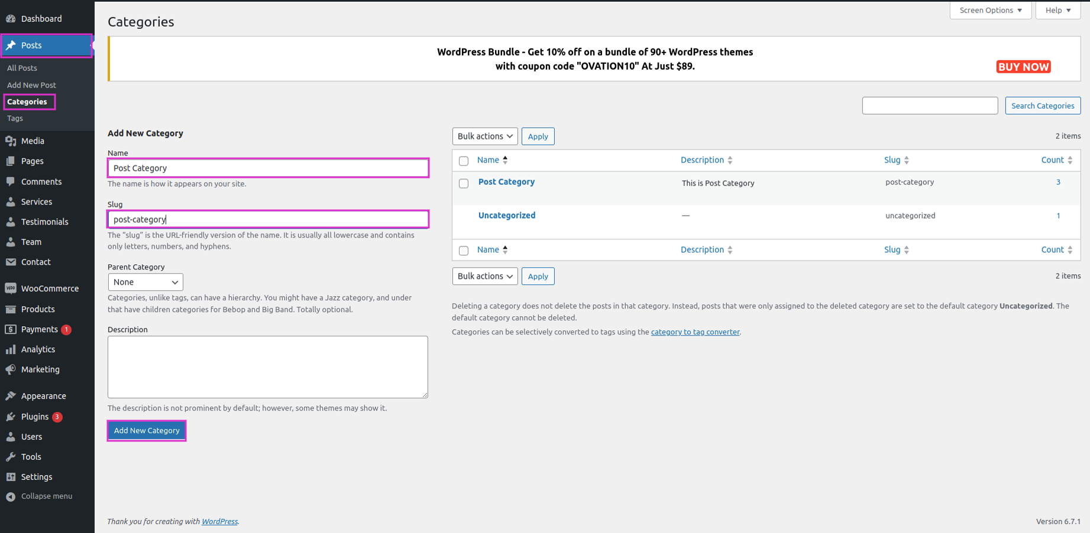Open the bottom Bulk actions dropdown
Viewport: 1090px width, 533px height.
click(x=485, y=277)
